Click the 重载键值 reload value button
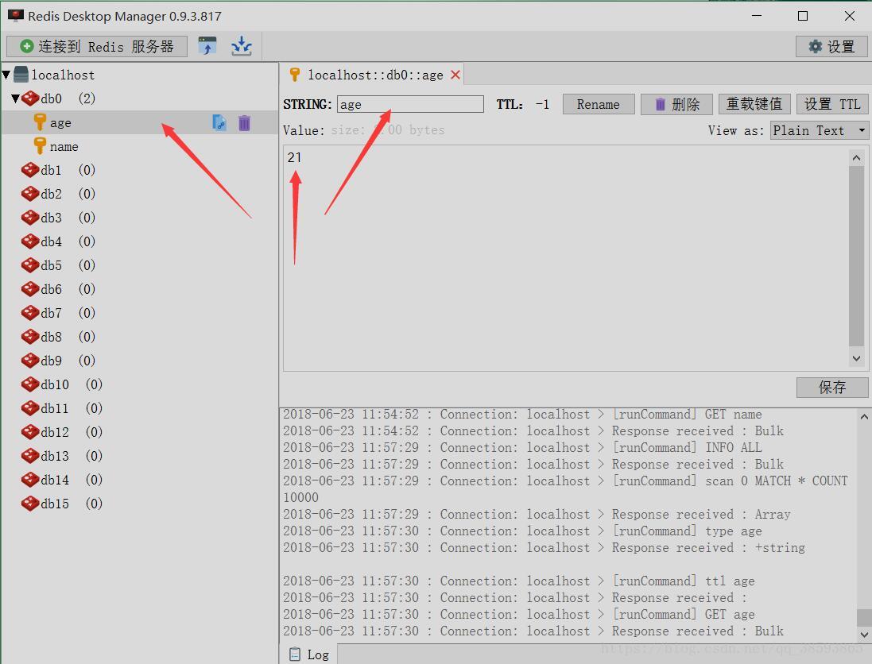The image size is (872, 664). point(754,104)
